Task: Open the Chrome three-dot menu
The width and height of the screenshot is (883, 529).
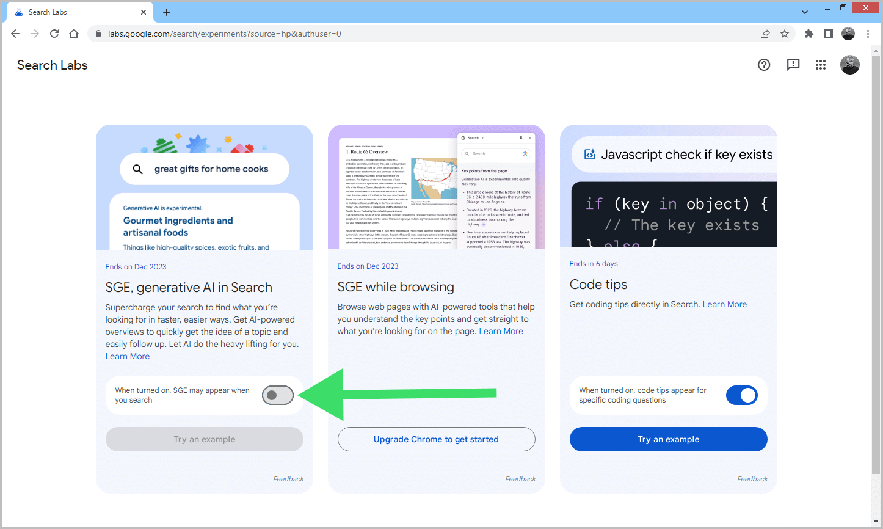Action: click(x=868, y=34)
